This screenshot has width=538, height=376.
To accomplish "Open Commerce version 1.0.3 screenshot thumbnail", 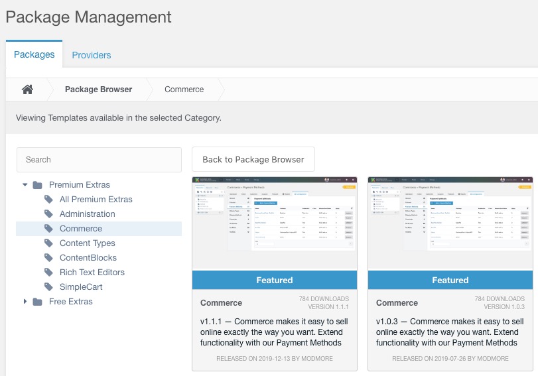I will point(450,223).
